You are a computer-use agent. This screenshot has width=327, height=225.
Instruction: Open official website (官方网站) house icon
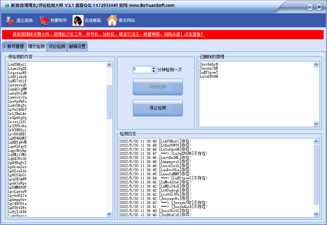point(112,20)
